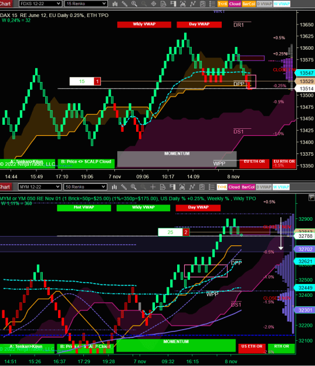The height and width of the screenshot is (366, 315).
Task: Click the green Mnt VWAP button
Action: [84, 207]
